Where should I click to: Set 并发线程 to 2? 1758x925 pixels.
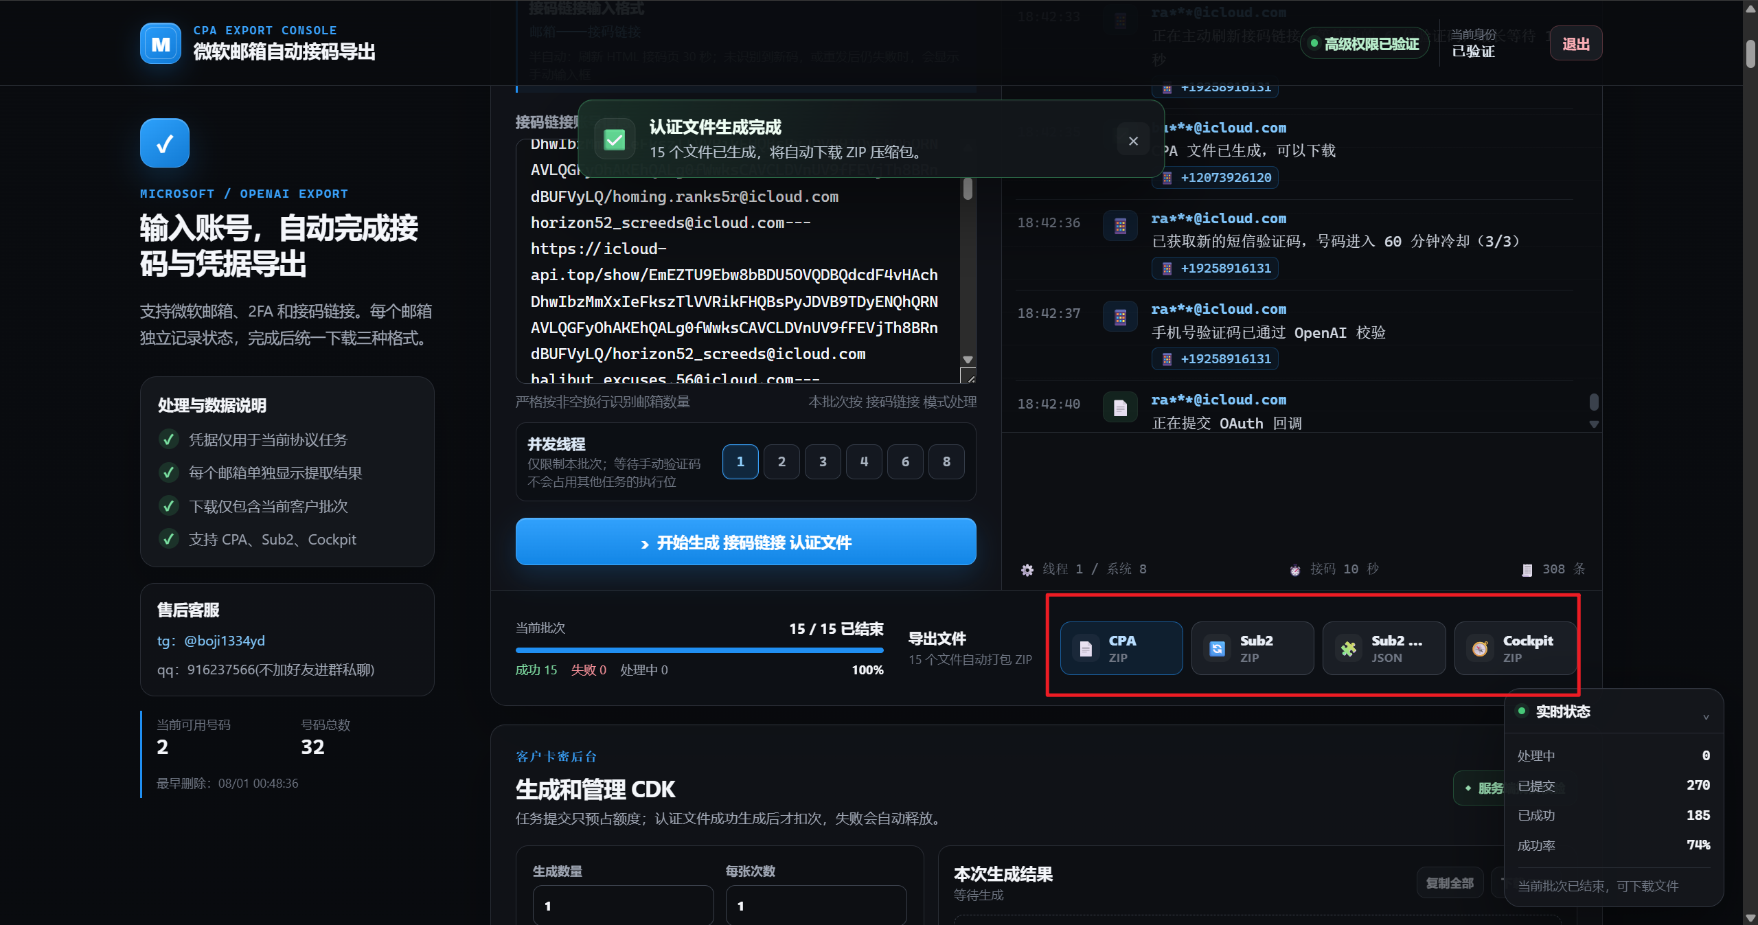pos(781,461)
